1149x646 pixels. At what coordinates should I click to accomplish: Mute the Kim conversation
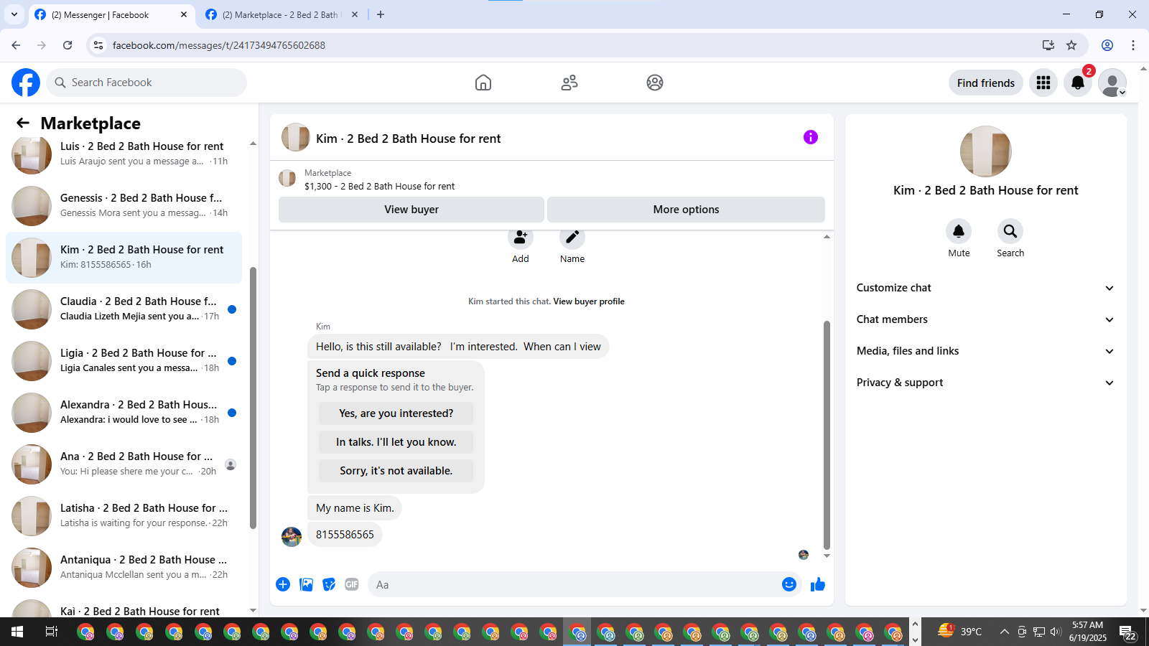click(x=959, y=231)
